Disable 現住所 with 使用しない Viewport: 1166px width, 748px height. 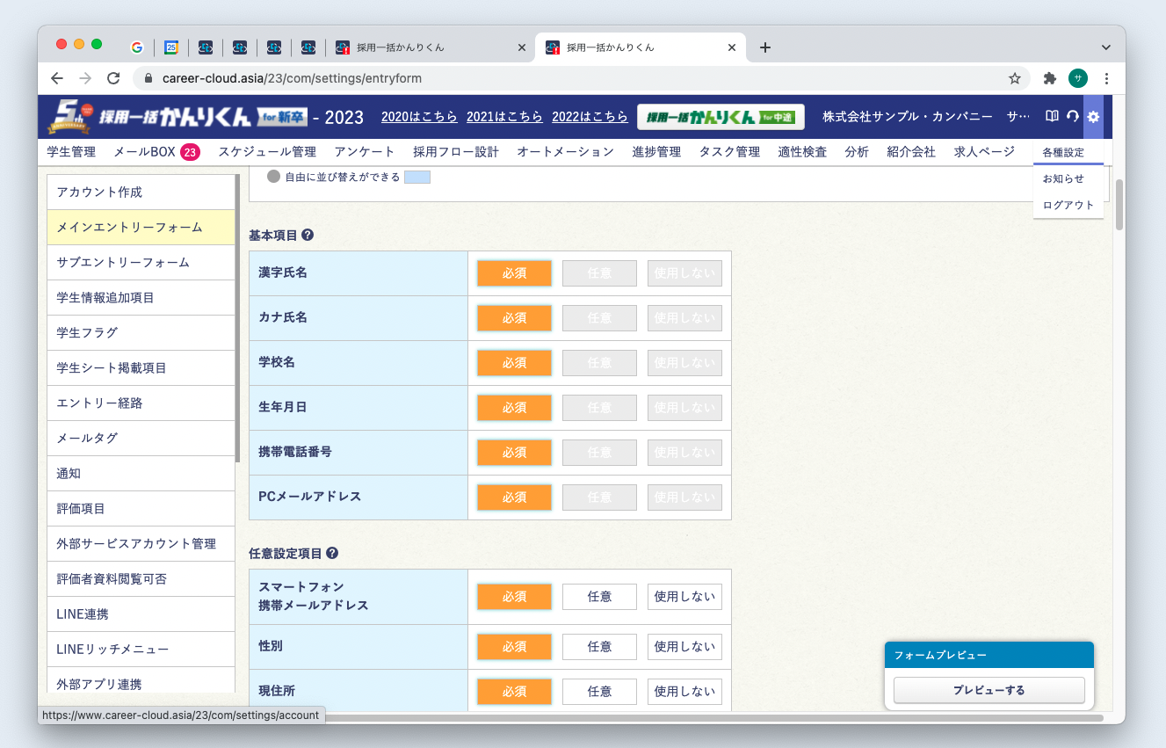(x=684, y=691)
